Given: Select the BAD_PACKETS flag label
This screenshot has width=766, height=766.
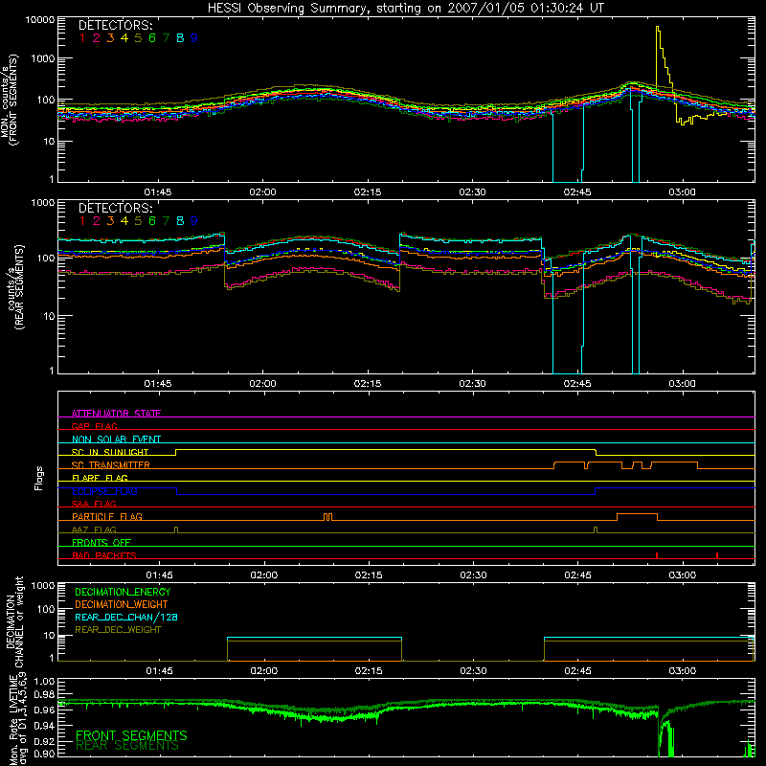Looking at the screenshot, I should point(104,555).
